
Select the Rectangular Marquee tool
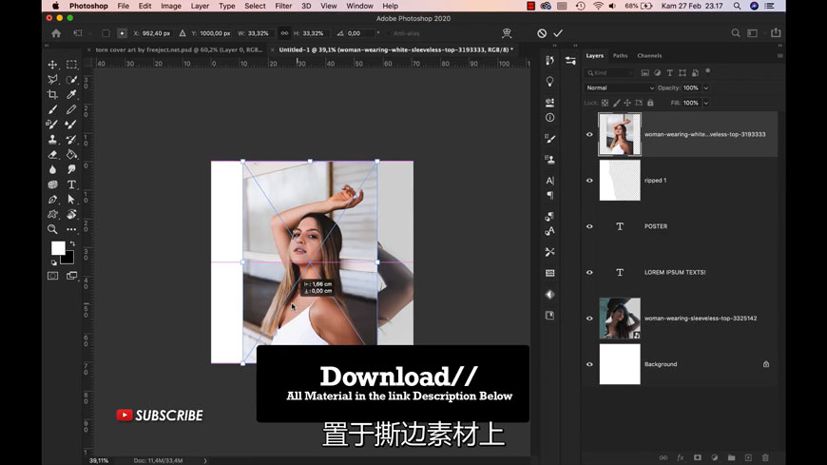[x=71, y=65]
